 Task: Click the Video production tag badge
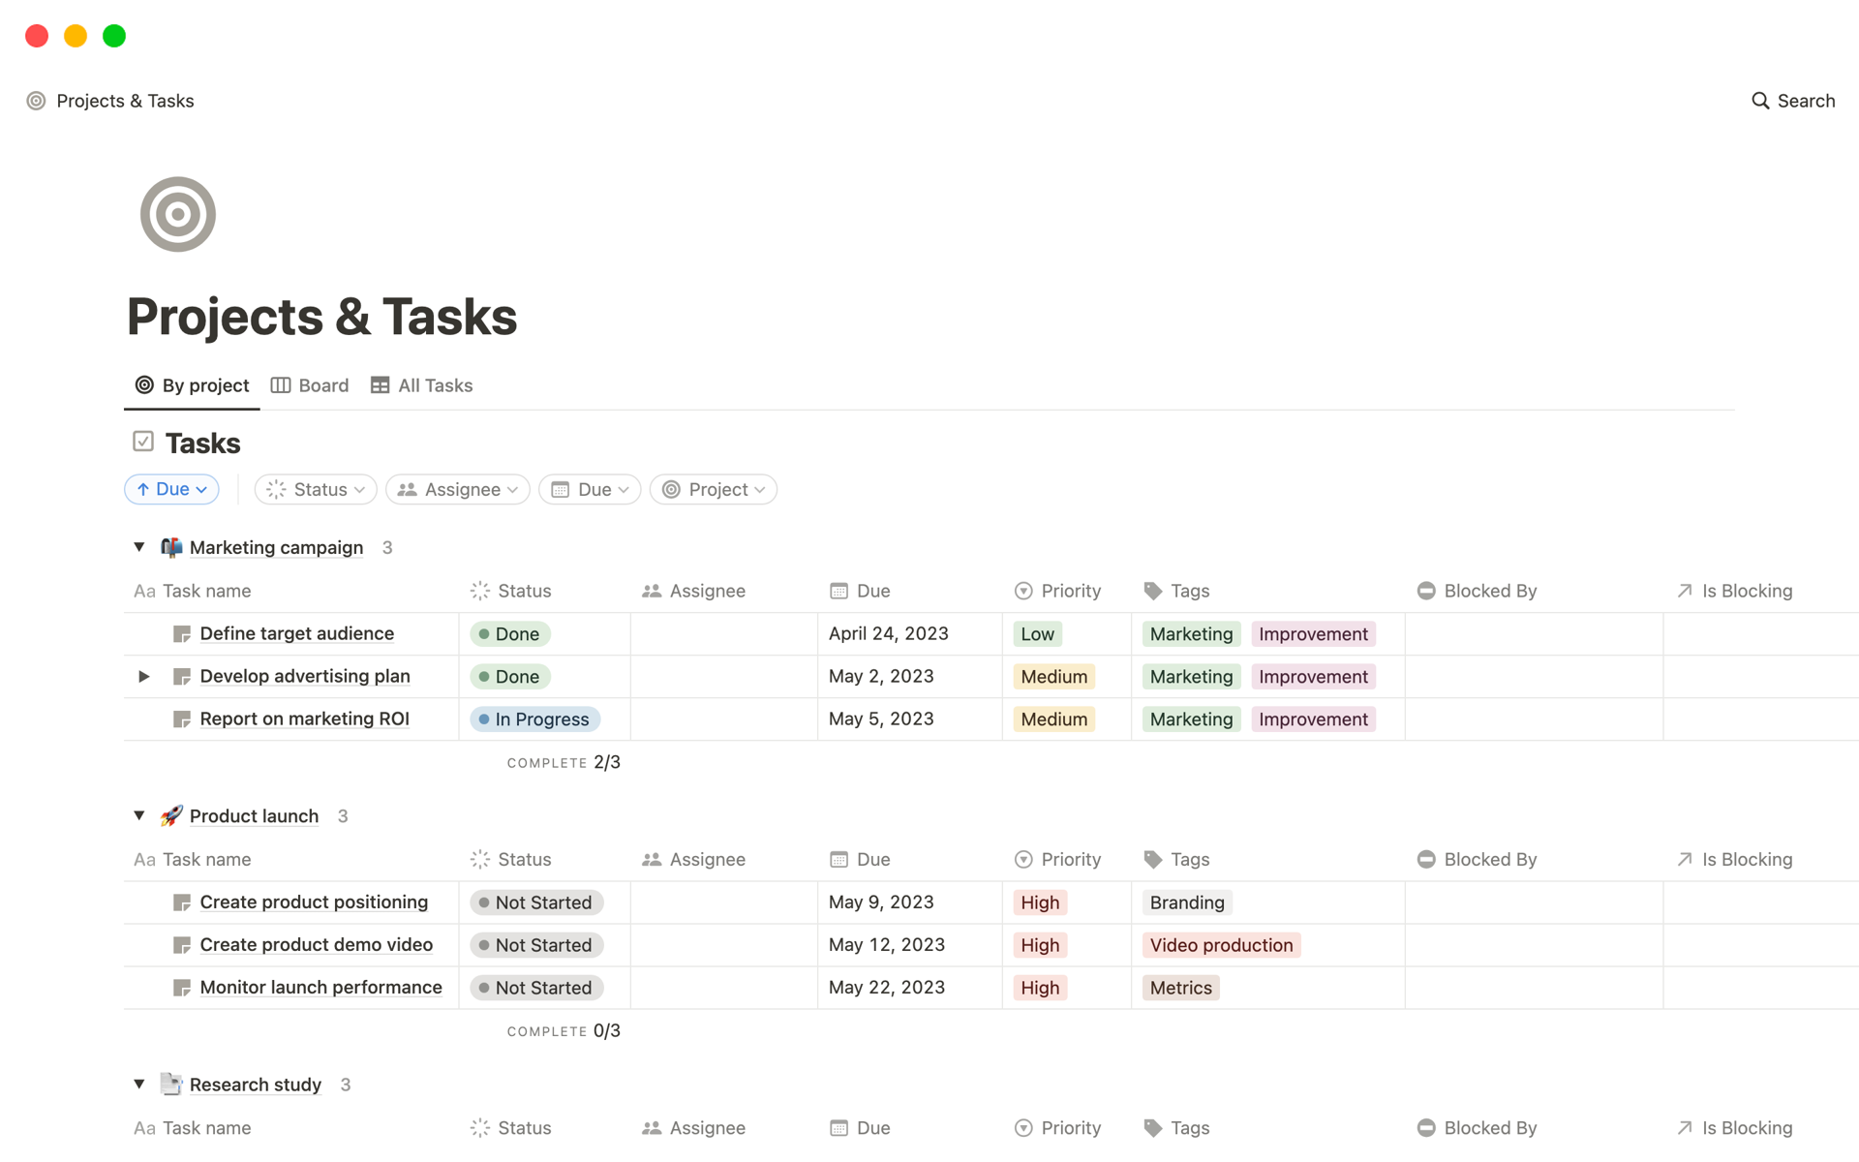coord(1221,944)
